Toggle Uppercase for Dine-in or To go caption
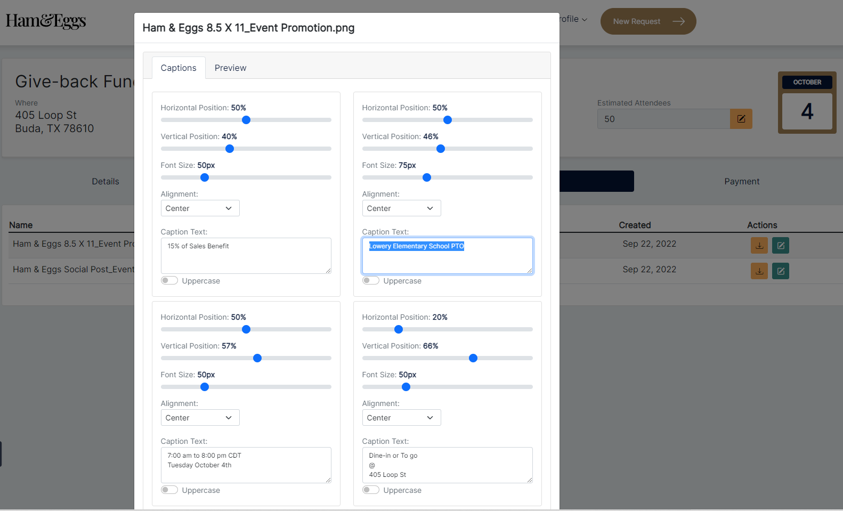The height and width of the screenshot is (511, 843). pos(371,490)
